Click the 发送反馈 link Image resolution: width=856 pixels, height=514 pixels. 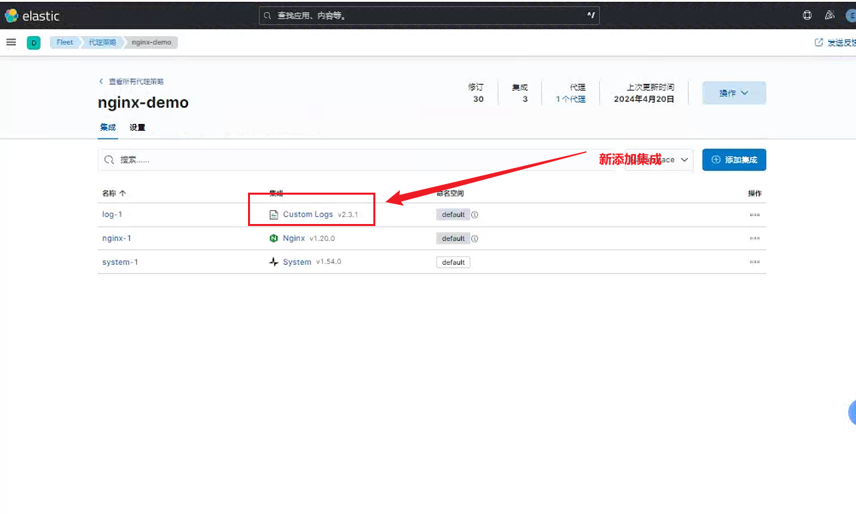835,43
